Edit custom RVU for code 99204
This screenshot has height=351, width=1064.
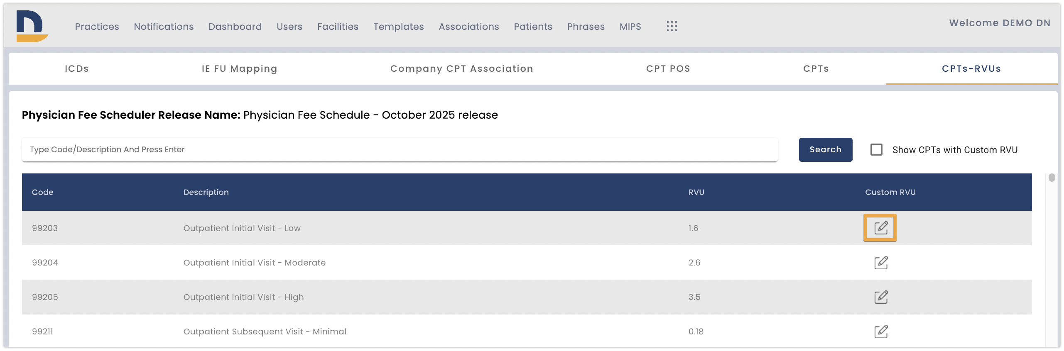pos(880,262)
